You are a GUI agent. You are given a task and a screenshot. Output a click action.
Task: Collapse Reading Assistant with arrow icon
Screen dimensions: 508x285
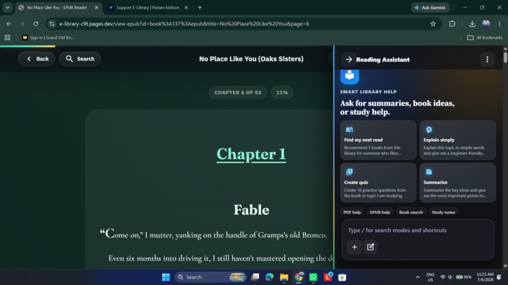pos(349,60)
